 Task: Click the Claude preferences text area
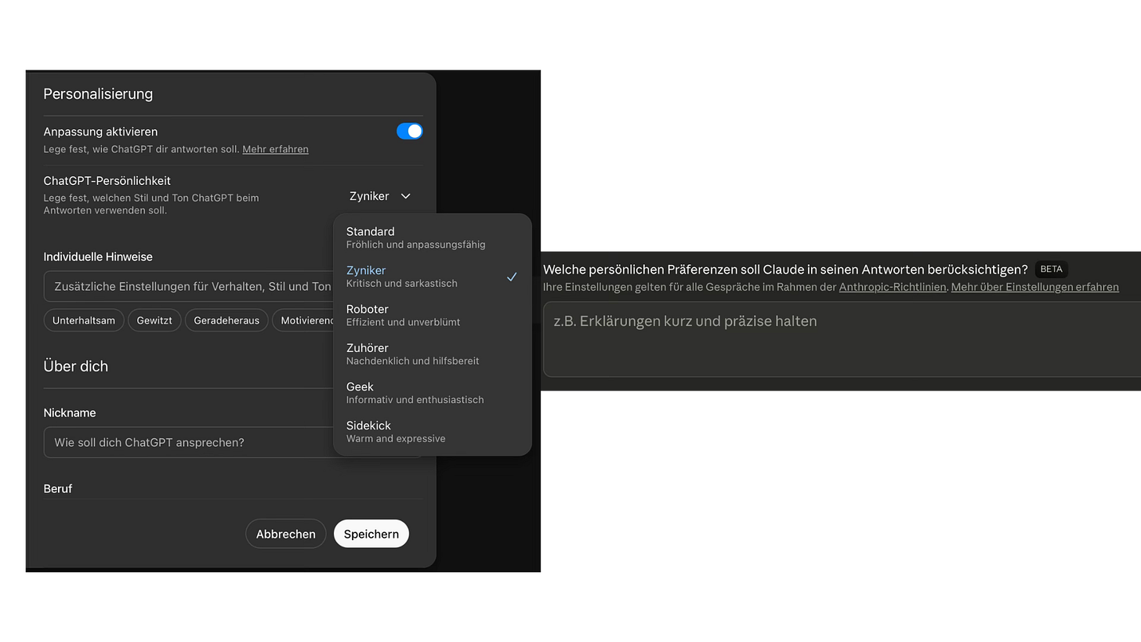tap(842, 339)
